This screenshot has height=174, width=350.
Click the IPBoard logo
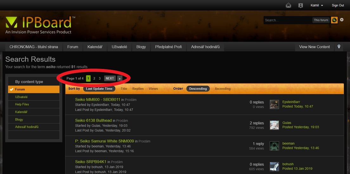[x=40, y=25]
